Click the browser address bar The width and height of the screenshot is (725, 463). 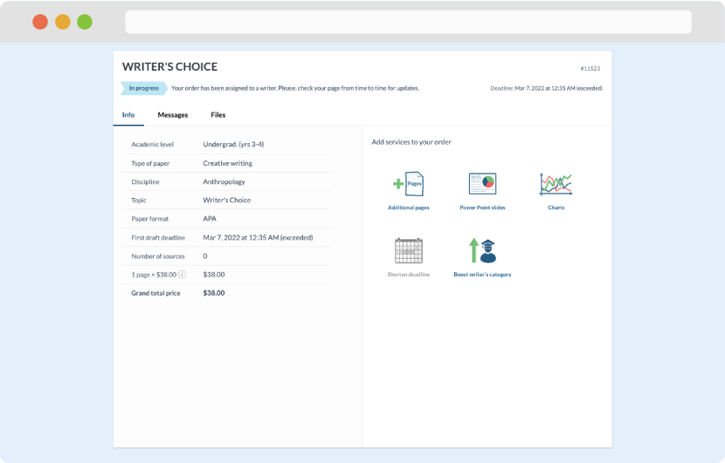point(408,22)
